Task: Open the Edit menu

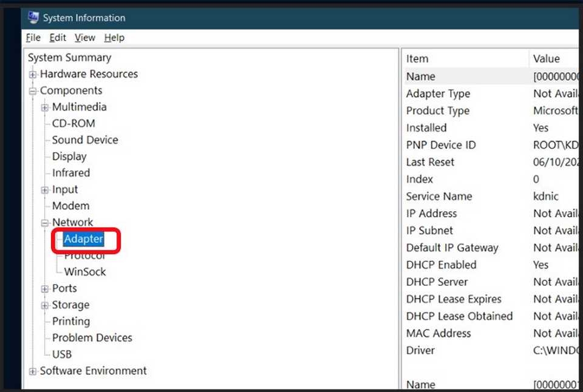Action: 58,38
